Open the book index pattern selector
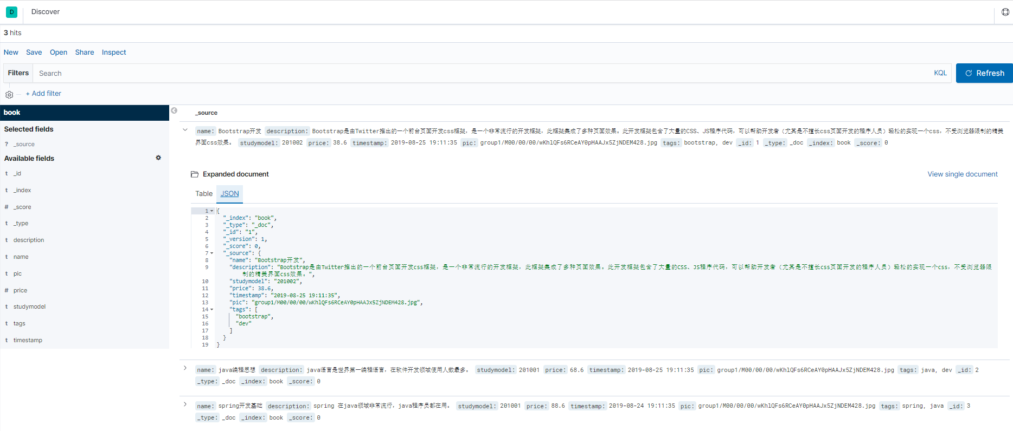Viewport: 1013px width, 431px height. (x=85, y=113)
